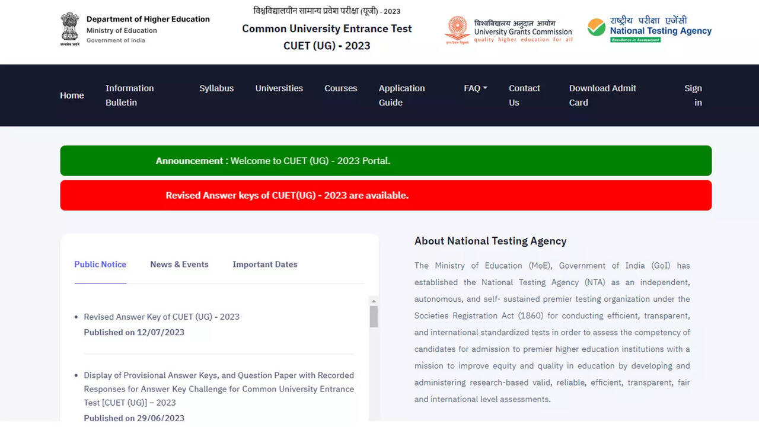Select the Public Notice tab

100,265
